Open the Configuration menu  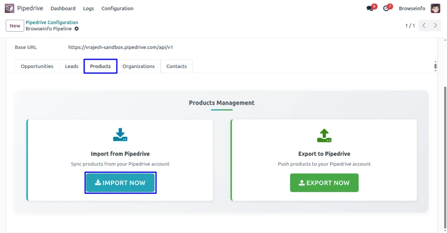(117, 8)
